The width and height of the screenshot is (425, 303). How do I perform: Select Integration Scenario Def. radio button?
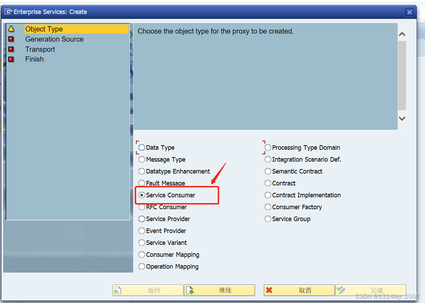[x=268, y=160]
